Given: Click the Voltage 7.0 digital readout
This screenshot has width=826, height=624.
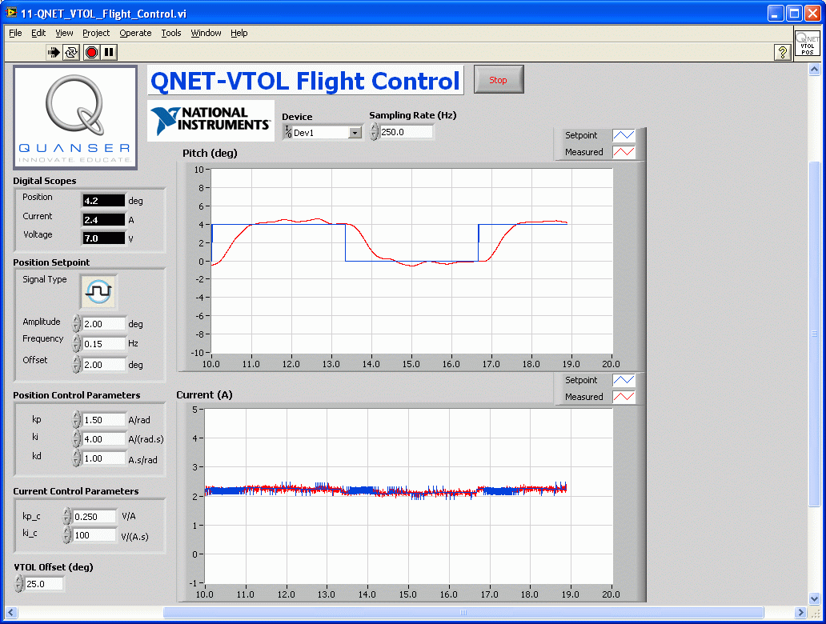Looking at the screenshot, I should (104, 238).
